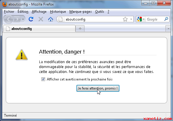
Task: Click the yellow warning triangle icon
Action: [22, 55]
